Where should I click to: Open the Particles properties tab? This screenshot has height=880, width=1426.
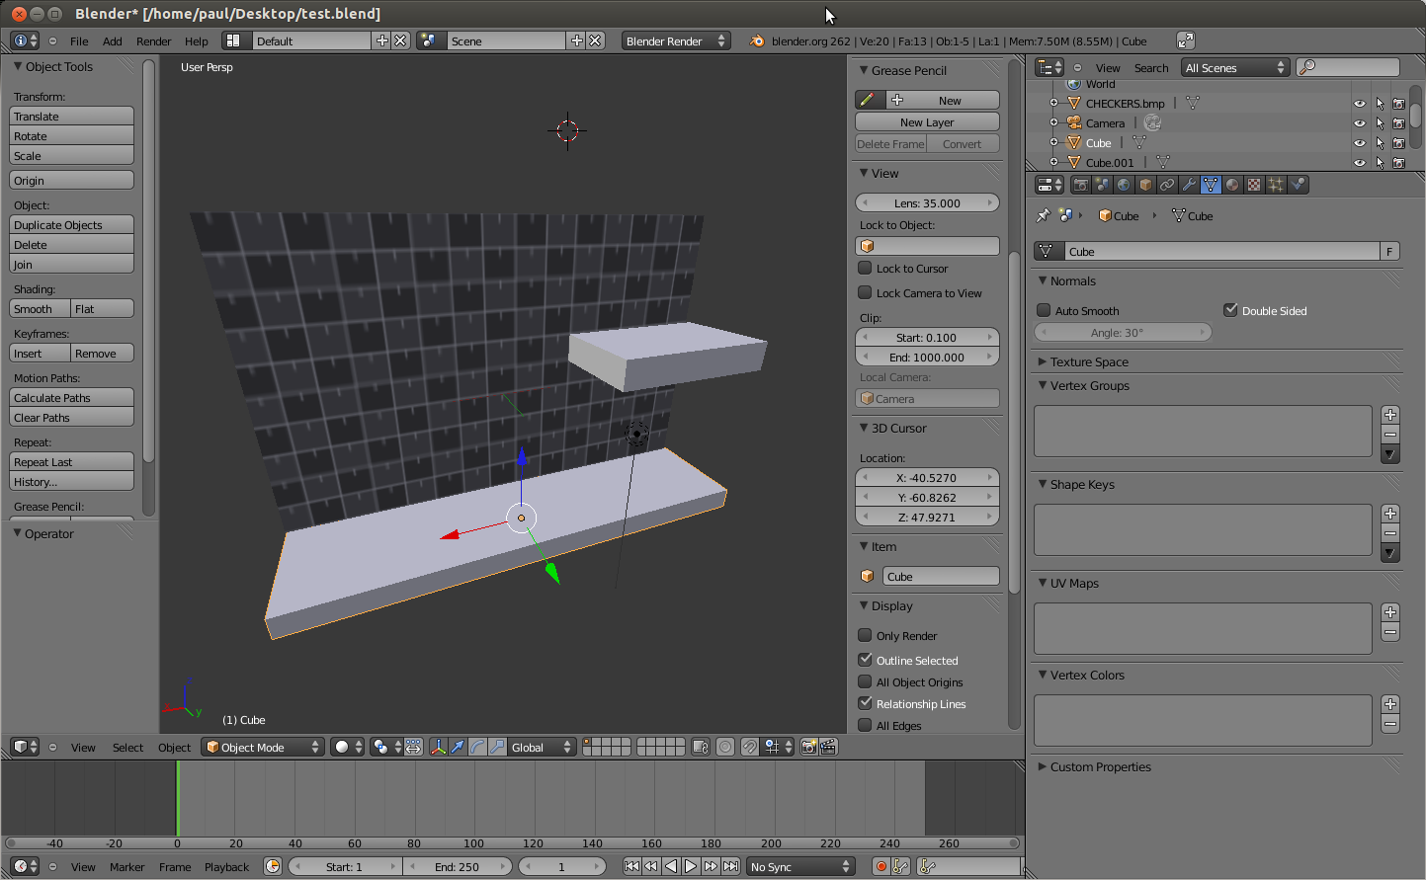click(x=1276, y=185)
